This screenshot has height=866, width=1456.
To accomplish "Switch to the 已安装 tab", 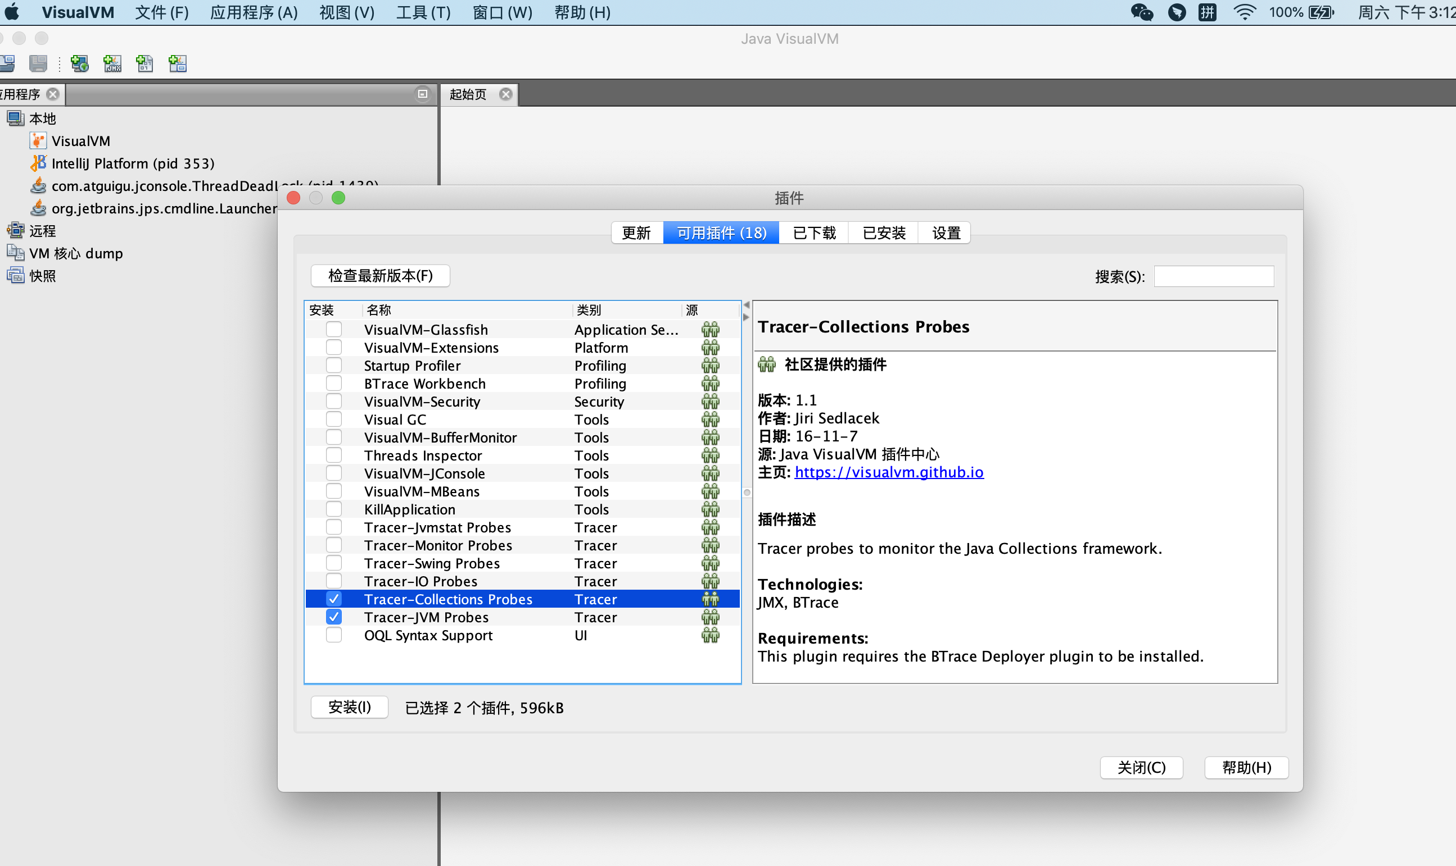I will 884,233.
